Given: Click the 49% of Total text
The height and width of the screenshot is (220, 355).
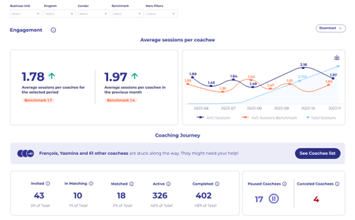Looking at the screenshot, I should (205, 205).
